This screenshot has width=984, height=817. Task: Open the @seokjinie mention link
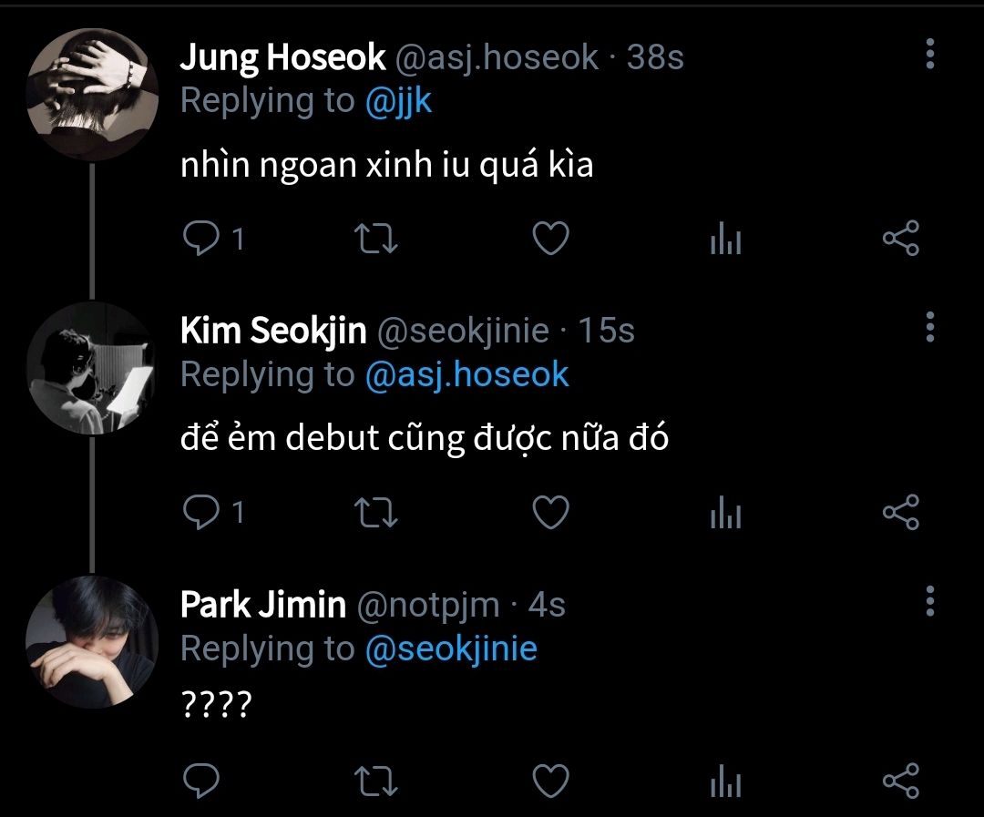click(451, 648)
